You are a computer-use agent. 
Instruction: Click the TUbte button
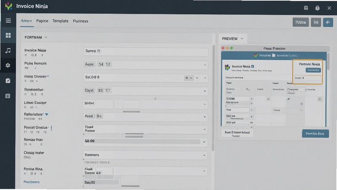(300, 22)
